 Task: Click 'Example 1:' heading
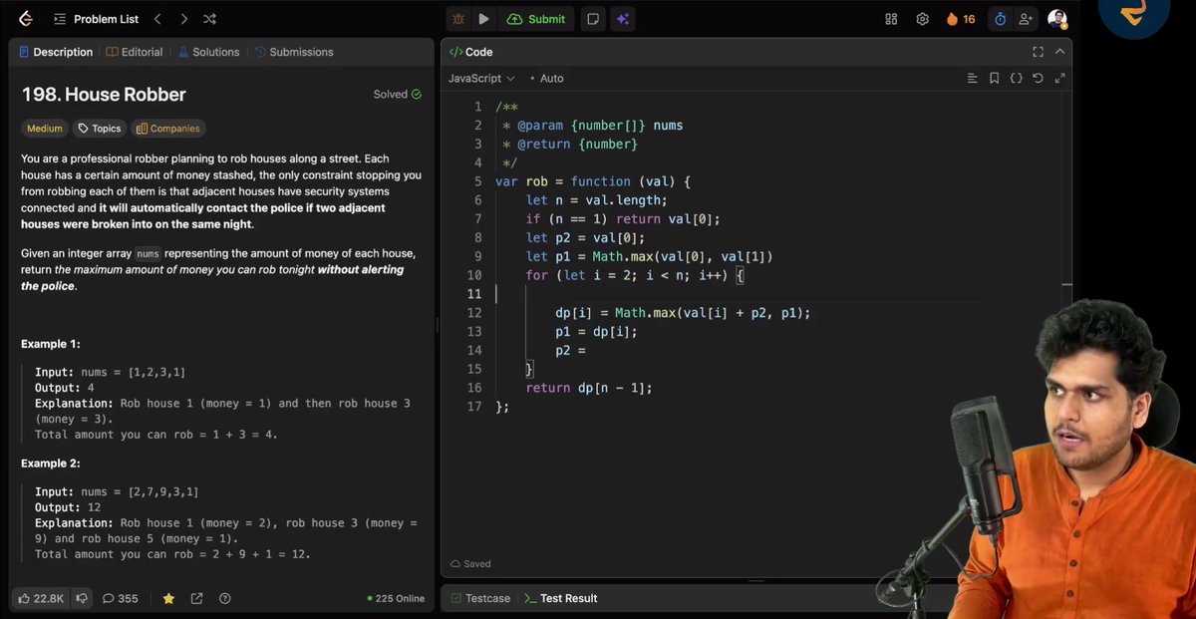pos(51,344)
